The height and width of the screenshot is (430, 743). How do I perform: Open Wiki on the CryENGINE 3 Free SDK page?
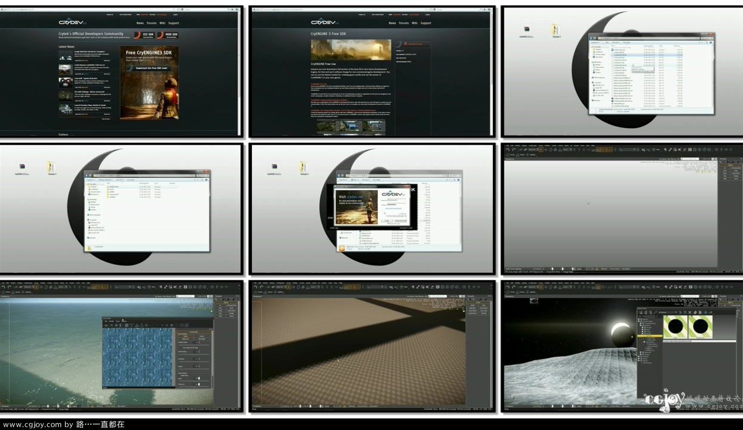(415, 23)
